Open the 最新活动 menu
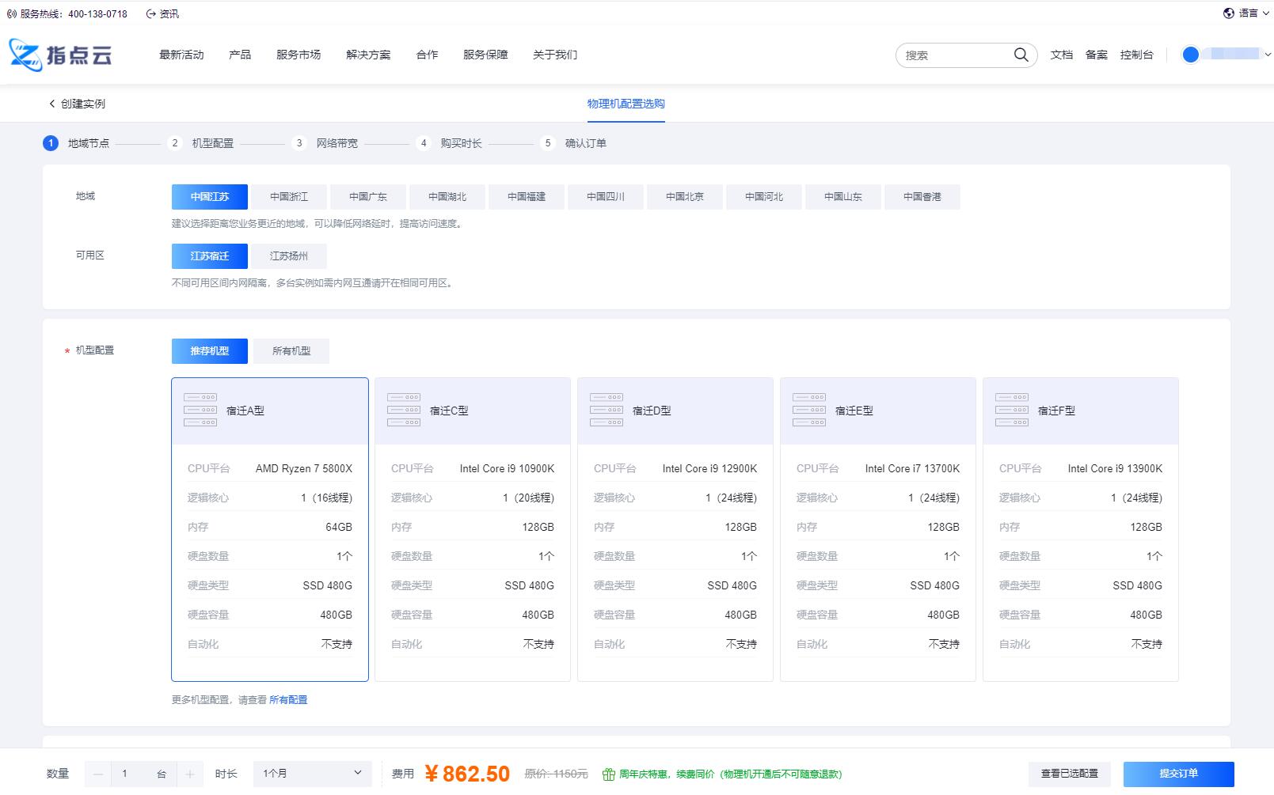The width and height of the screenshot is (1274, 795). click(x=181, y=55)
